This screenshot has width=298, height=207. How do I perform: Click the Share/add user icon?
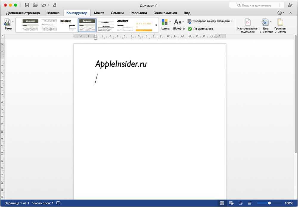(290, 5)
